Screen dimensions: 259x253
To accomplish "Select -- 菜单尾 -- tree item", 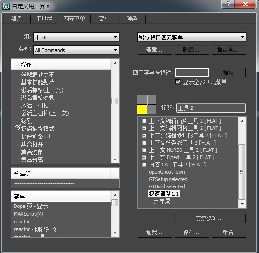I will click(x=163, y=201).
